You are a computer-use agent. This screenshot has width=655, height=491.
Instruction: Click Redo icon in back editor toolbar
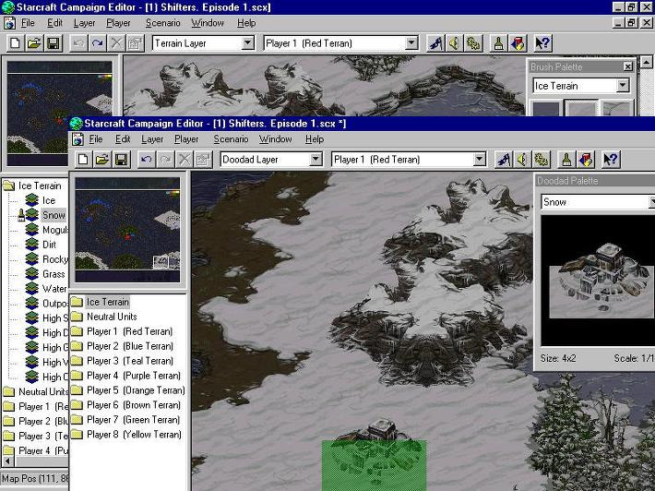pos(98,43)
